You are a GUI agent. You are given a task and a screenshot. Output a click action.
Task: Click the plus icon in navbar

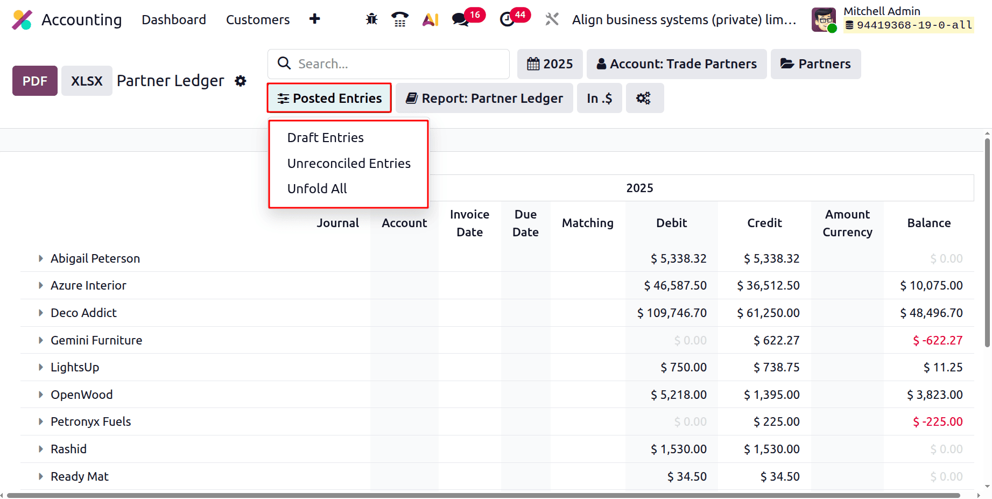[x=315, y=19]
